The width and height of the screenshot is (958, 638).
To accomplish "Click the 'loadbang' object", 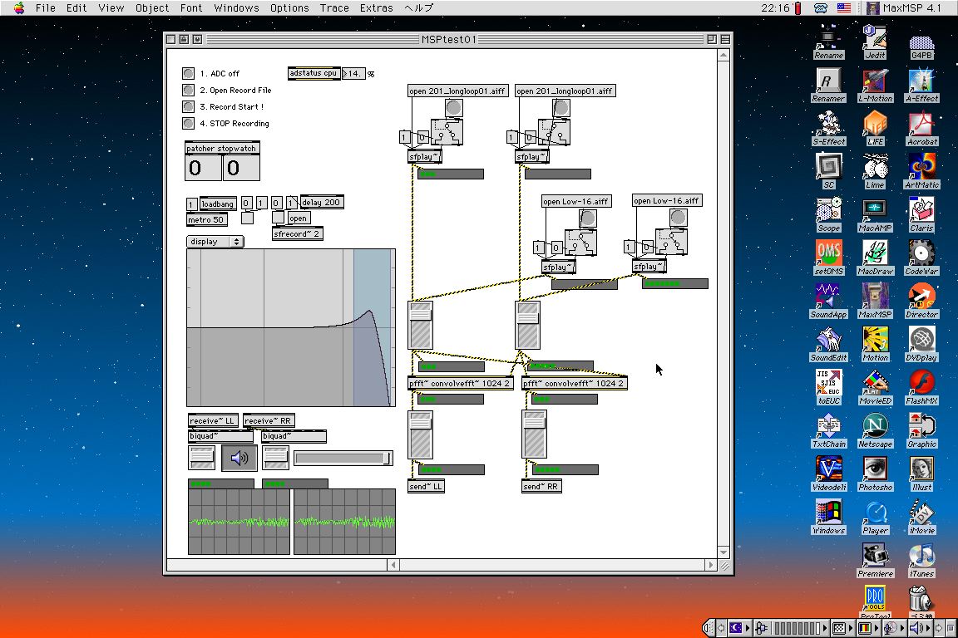I will (x=218, y=204).
